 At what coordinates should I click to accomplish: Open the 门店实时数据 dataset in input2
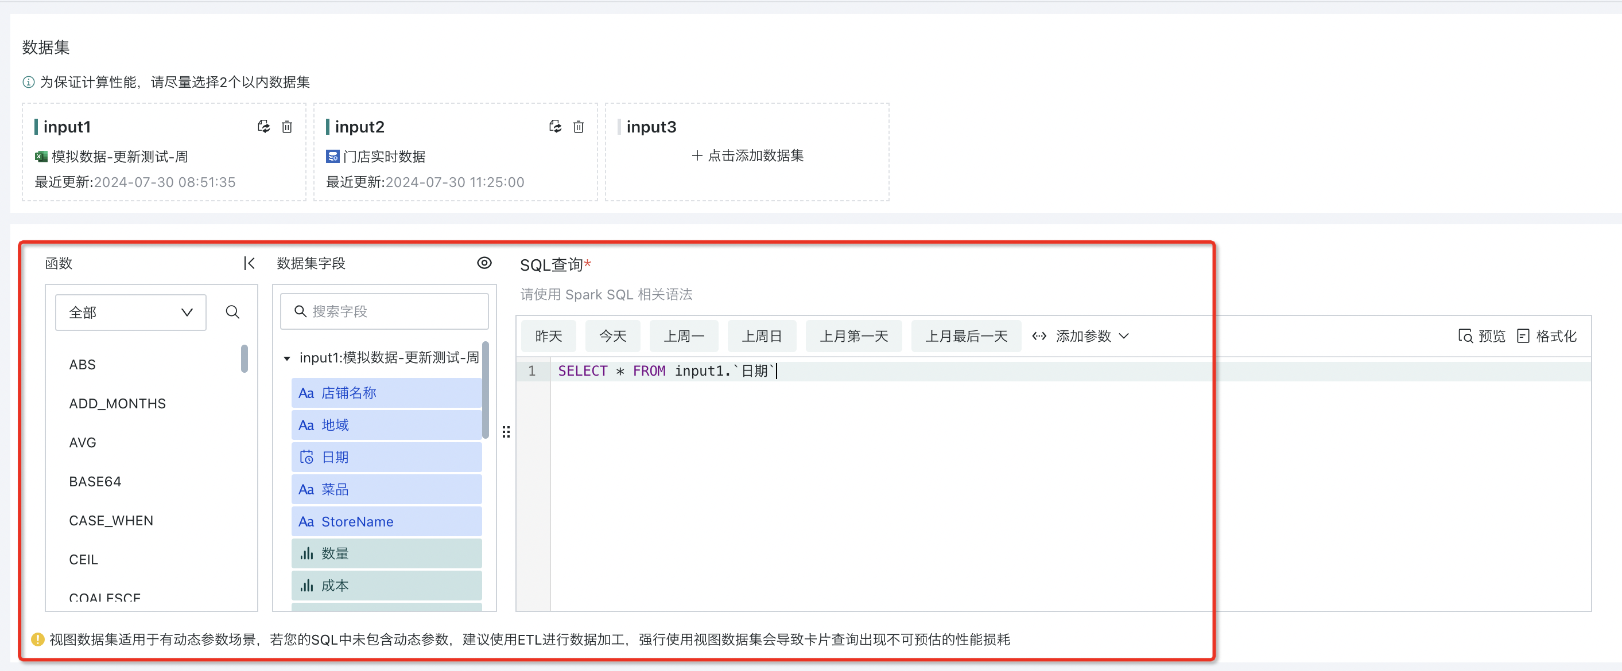pos(376,156)
